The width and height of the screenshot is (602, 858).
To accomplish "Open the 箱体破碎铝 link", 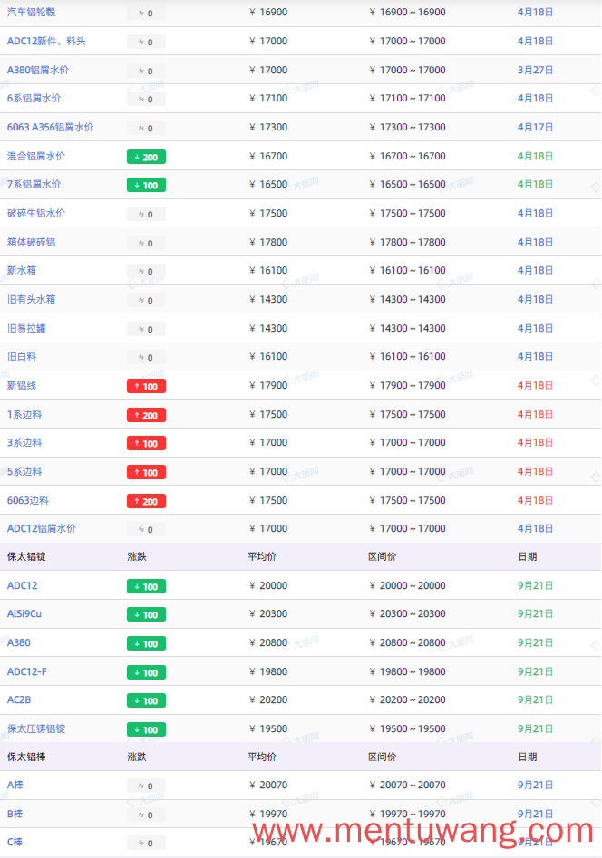I will coord(31,243).
